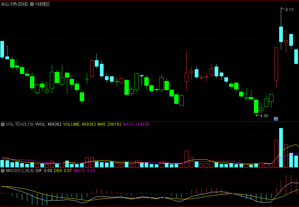Click the 6.15 high price label
This screenshot has width=299, height=207.
click(x=290, y=9)
